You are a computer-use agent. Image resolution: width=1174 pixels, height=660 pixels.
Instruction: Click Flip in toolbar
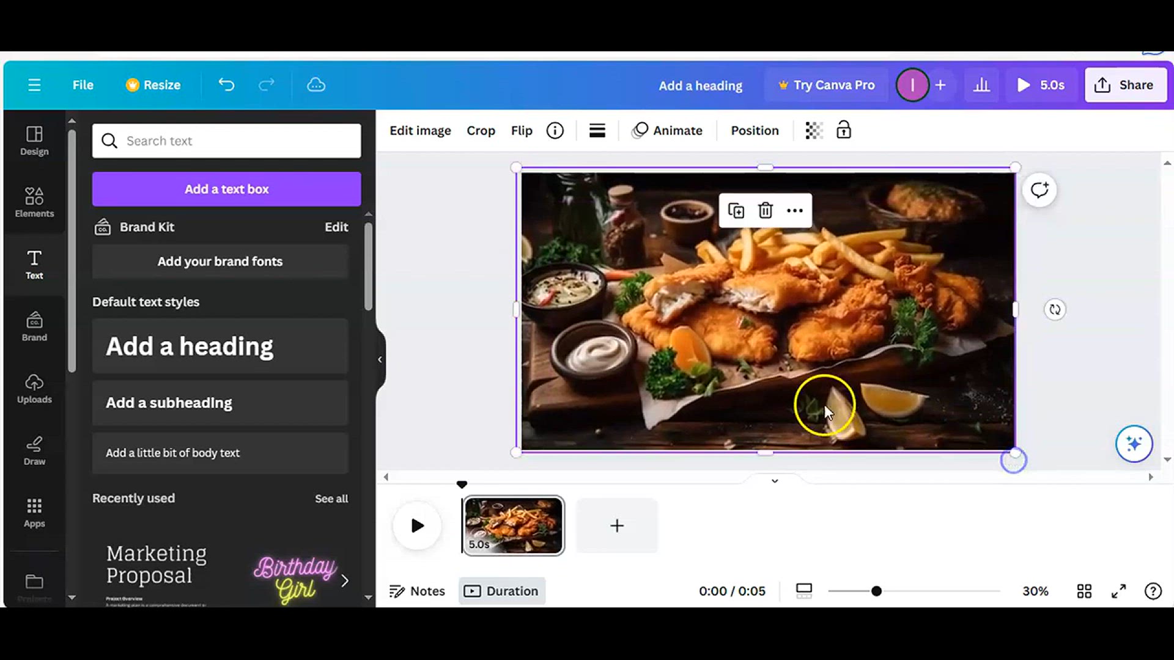click(522, 131)
